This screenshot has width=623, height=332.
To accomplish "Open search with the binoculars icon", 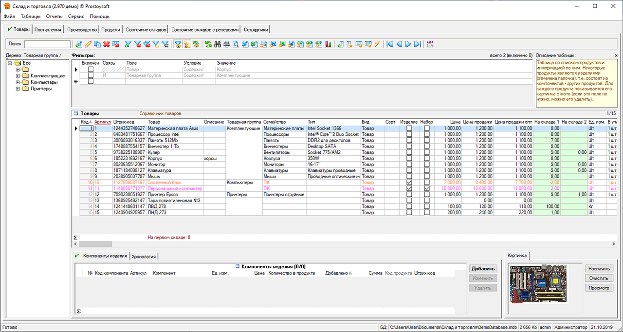I will pos(218,44).
